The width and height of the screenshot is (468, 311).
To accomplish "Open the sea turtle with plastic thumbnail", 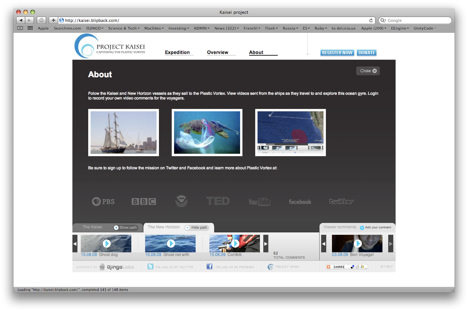I will click(207, 132).
